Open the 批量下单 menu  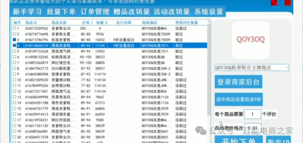tap(61, 12)
